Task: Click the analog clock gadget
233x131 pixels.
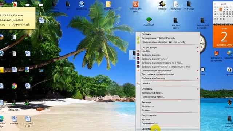Action: point(203,44)
